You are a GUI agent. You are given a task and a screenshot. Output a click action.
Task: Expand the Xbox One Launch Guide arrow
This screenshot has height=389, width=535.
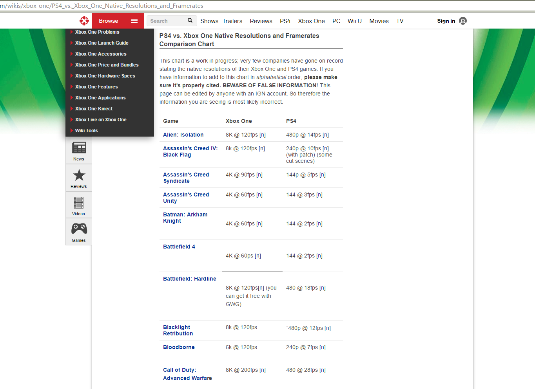click(71, 43)
